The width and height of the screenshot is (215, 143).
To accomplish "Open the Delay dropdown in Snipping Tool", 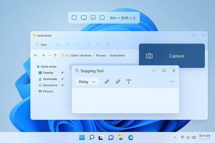I will click(87, 82).
